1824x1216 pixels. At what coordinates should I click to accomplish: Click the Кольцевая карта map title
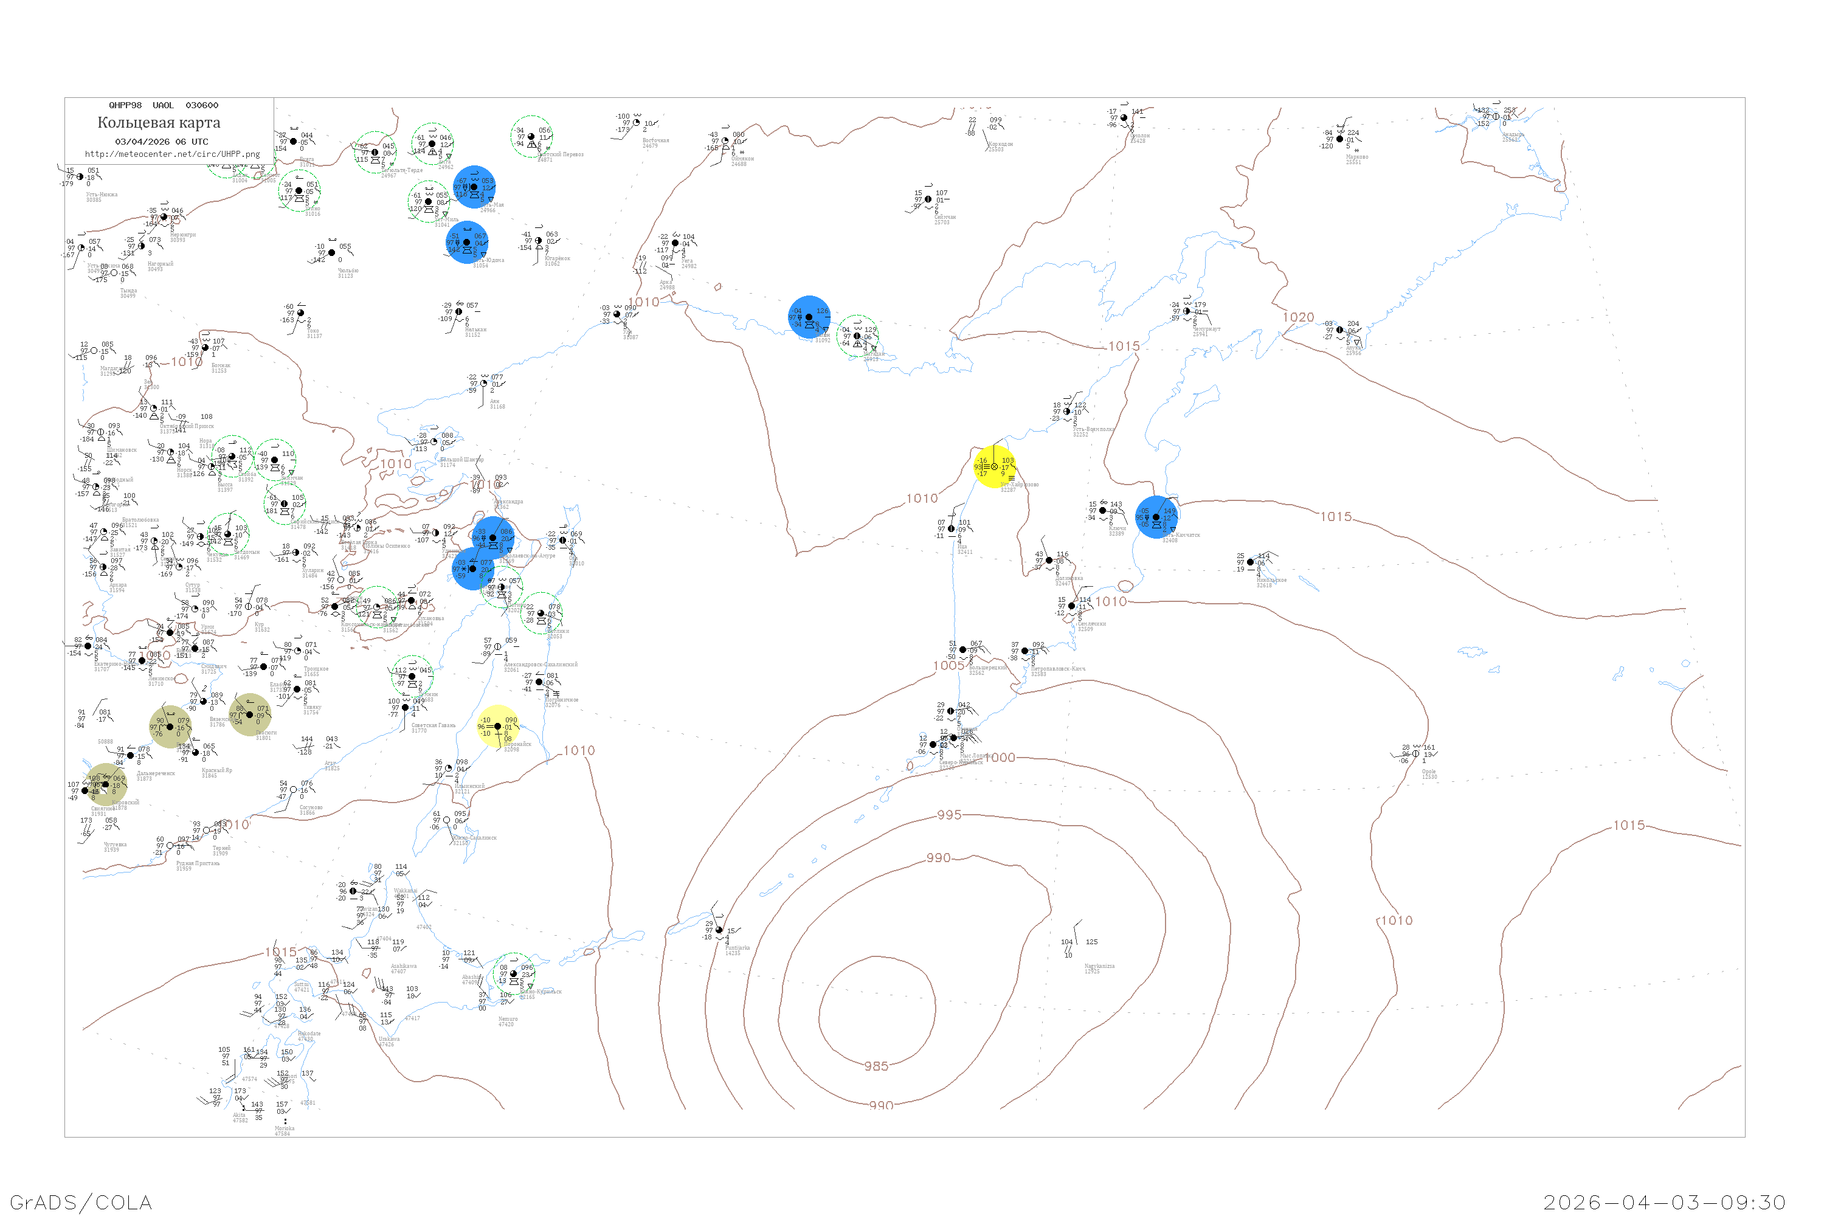(x=159, y=123)
